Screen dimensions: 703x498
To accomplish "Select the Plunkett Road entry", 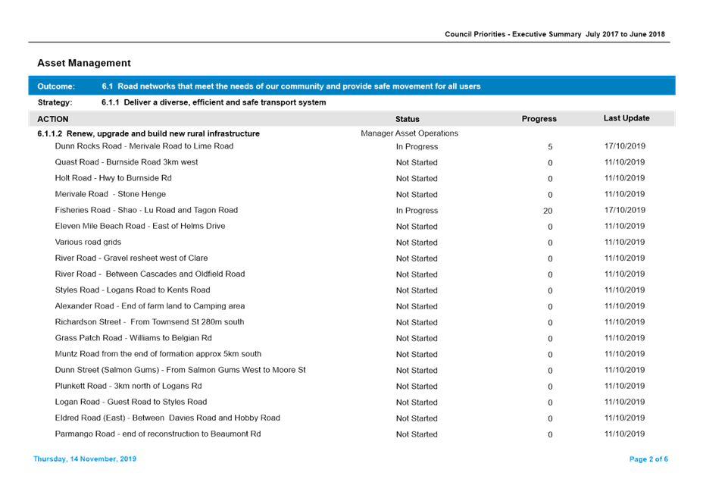I will coord(128,386).
